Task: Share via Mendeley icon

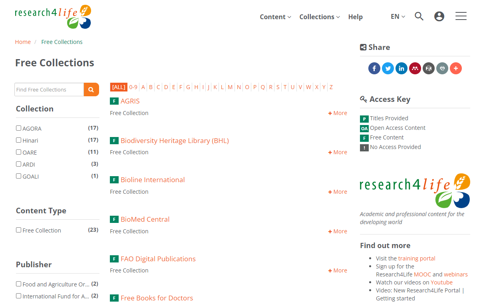Action: [x=415, y=68]
